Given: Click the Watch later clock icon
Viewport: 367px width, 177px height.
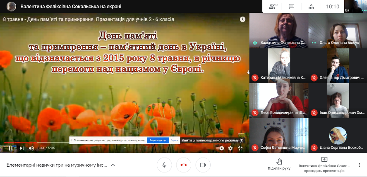Looking at the screenshot, I should 243,19.
